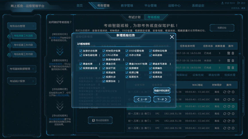Click trash icon in the green highlighted task row
Viewport: 248px width, 139px height.
click(x=233, y=68)
